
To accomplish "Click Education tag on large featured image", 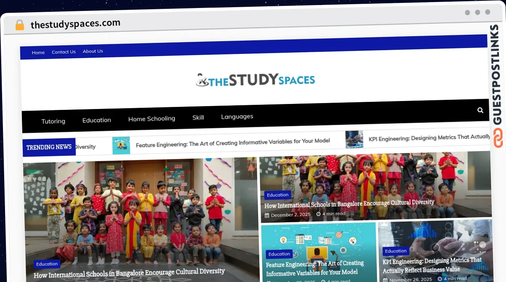I will pos(47,264).
